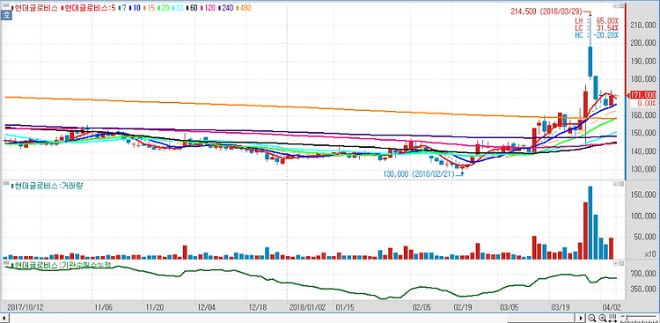The height and width of the screenshot is (323, 660).
Task: Select the 480-day moving average legend
Action: (x=245, y=8)
